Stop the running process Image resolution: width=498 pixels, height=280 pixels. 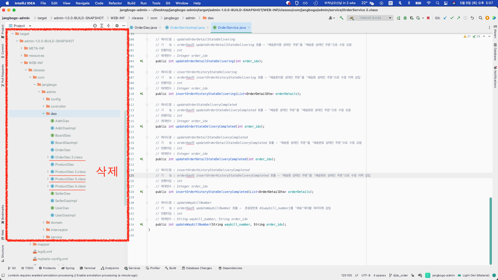click(428, 18)
